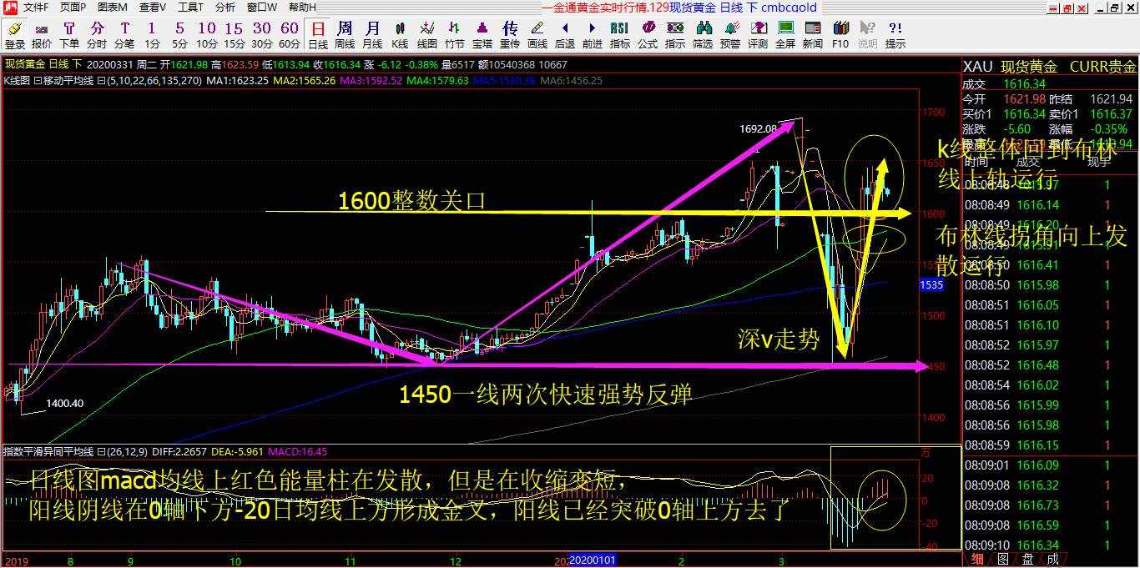Switch to 全屏 fullscreen mode

click(x=785, y=35)
